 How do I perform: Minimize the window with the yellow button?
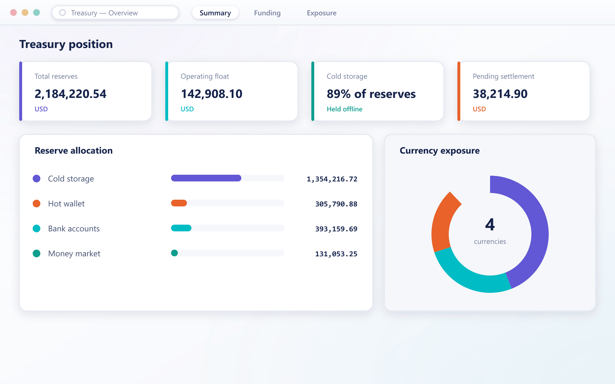pos(25,12)
